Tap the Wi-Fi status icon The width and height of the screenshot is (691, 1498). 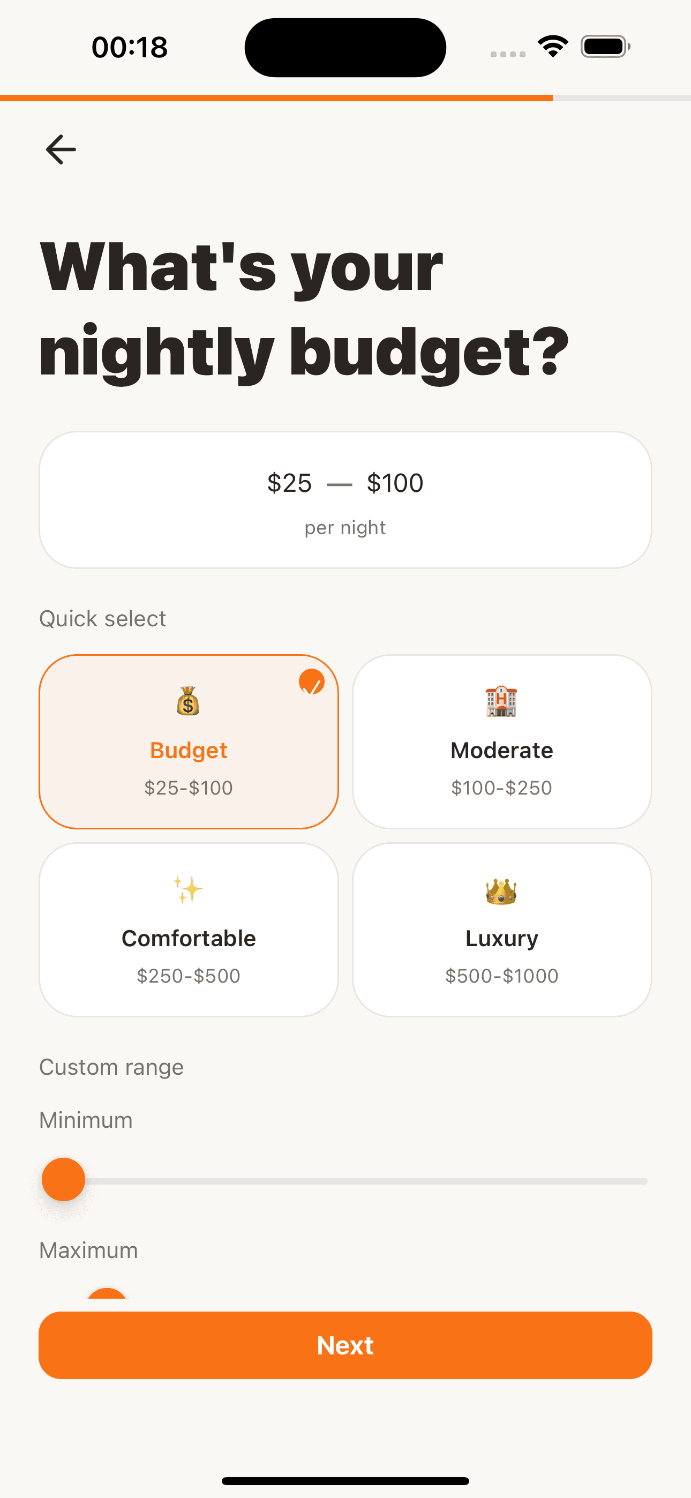[x=553, y=47]
